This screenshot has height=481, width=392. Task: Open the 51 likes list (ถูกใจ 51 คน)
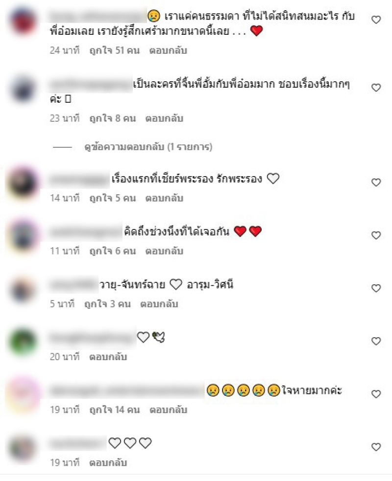(x=114, y=50)
